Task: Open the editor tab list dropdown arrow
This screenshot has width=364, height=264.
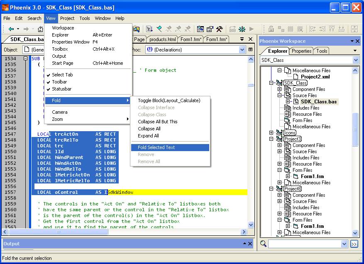Action: click(x=242, y=39)
